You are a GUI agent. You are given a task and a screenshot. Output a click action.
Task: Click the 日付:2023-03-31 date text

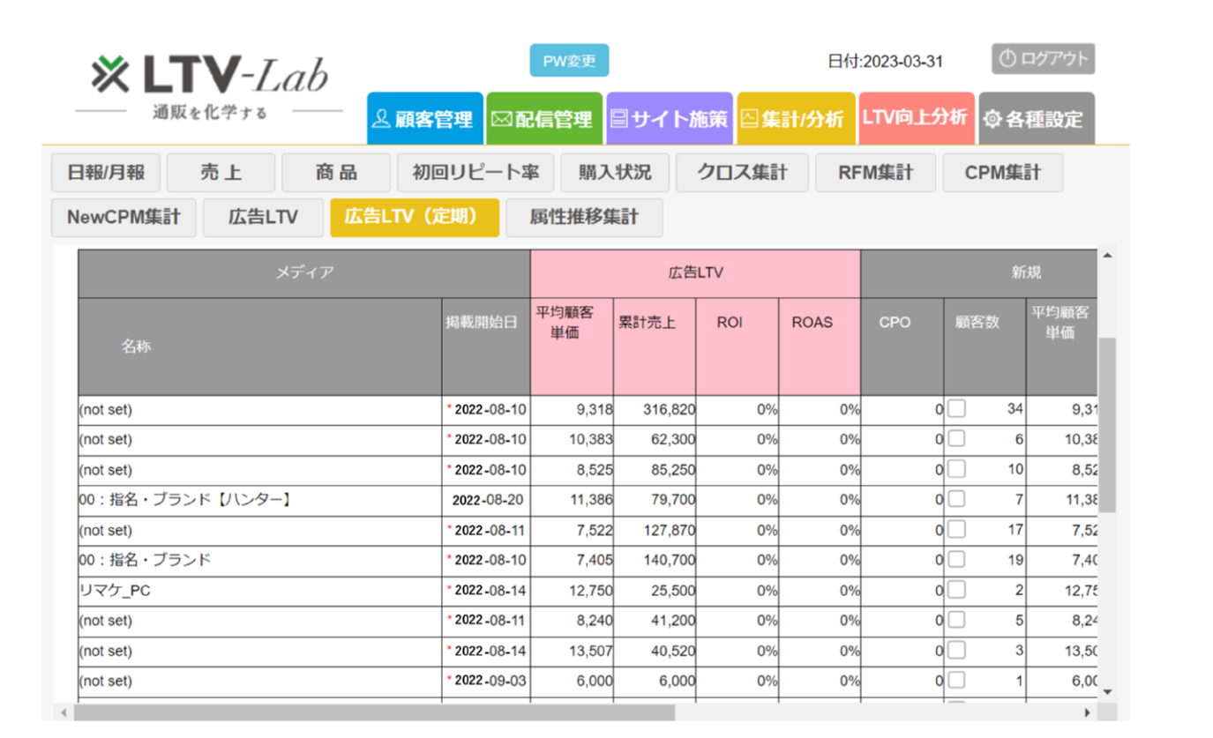[885, 62]
